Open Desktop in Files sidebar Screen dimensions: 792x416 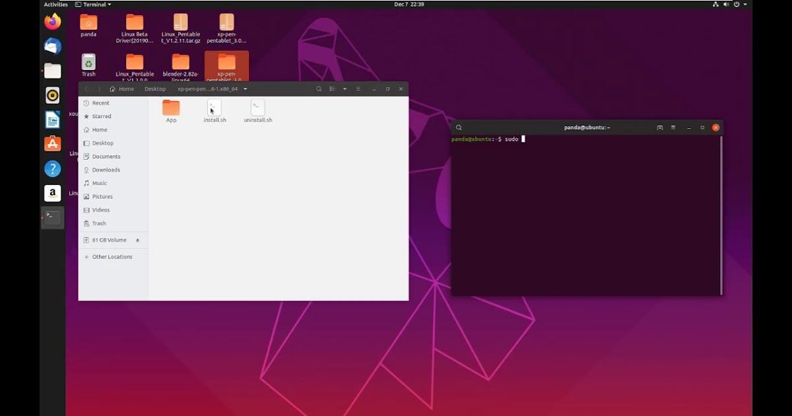coord(114,143)
